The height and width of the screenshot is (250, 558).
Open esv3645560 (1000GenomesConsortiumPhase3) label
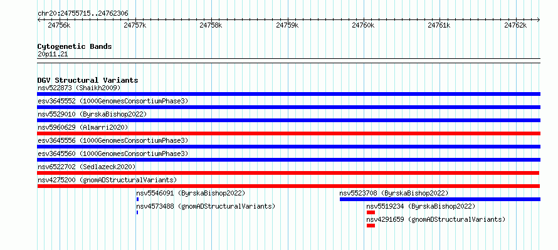click(x=113, y=154)
